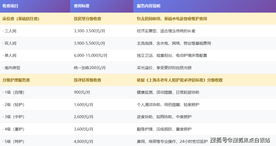
Task: Select the 三人间 row label
Action: click(x=9, y=31)
